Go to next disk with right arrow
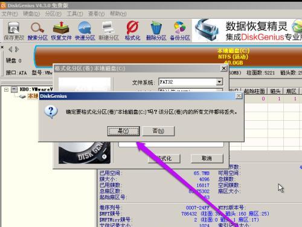 click(x=17, y=50)
